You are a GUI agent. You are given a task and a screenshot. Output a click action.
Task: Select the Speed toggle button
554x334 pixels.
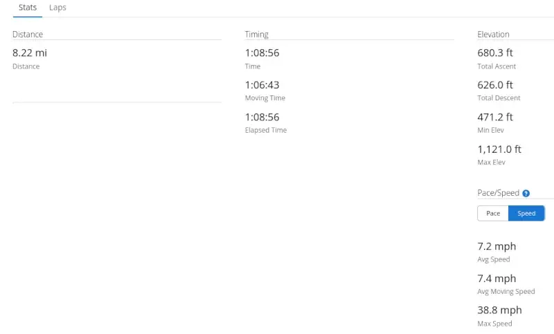(x=526, y=214)
